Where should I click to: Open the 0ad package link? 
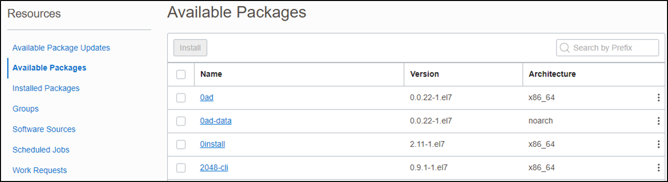click(206, 97)
